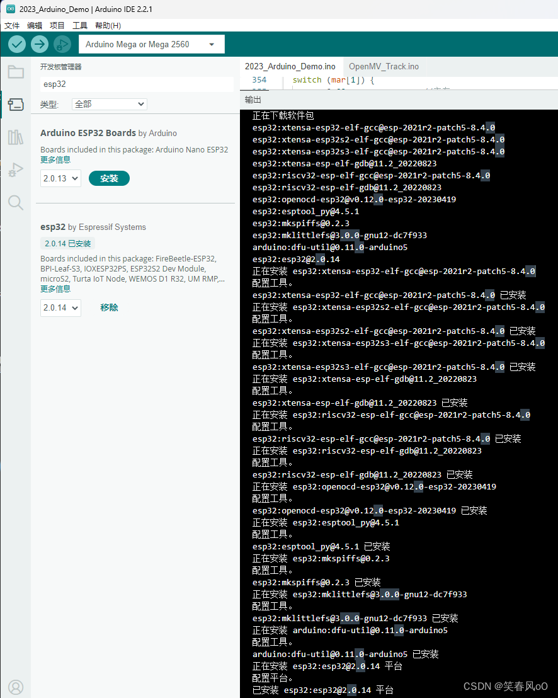This screenshot has width=558, height=698.
Task: Open the Sketchbook folder sidebar icon
Action: click(16, 72)
